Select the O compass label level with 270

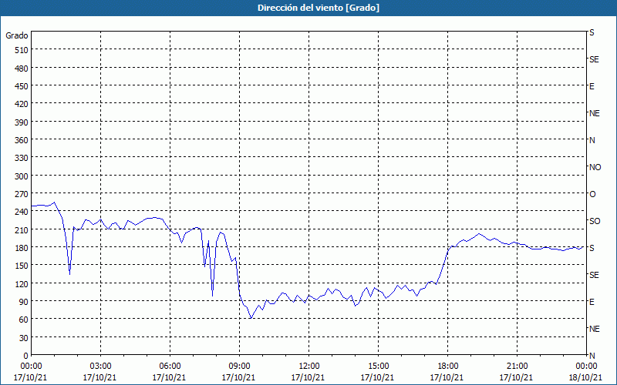click(592, 194)
